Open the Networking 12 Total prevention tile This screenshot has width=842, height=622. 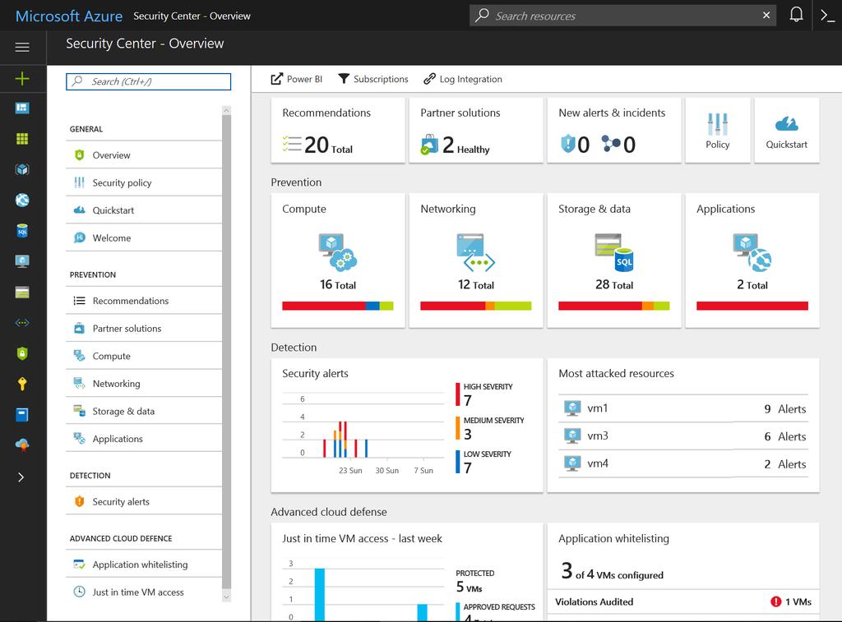[476, 260]
